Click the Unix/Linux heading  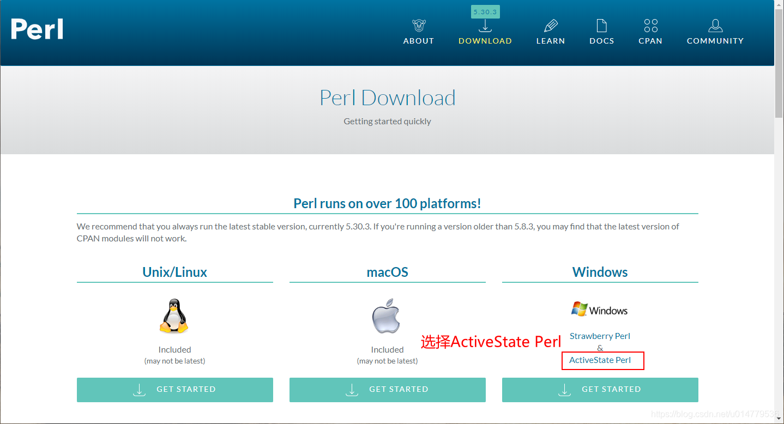point(175,272)
